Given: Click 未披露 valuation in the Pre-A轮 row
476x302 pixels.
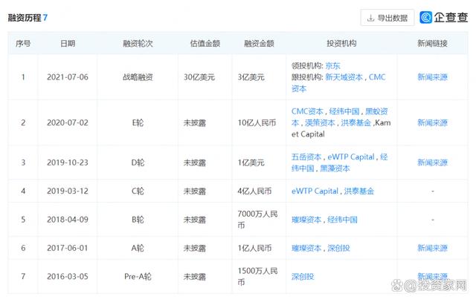Looking at the screenshot, I should pyautogui.click(x=195, y=277).
